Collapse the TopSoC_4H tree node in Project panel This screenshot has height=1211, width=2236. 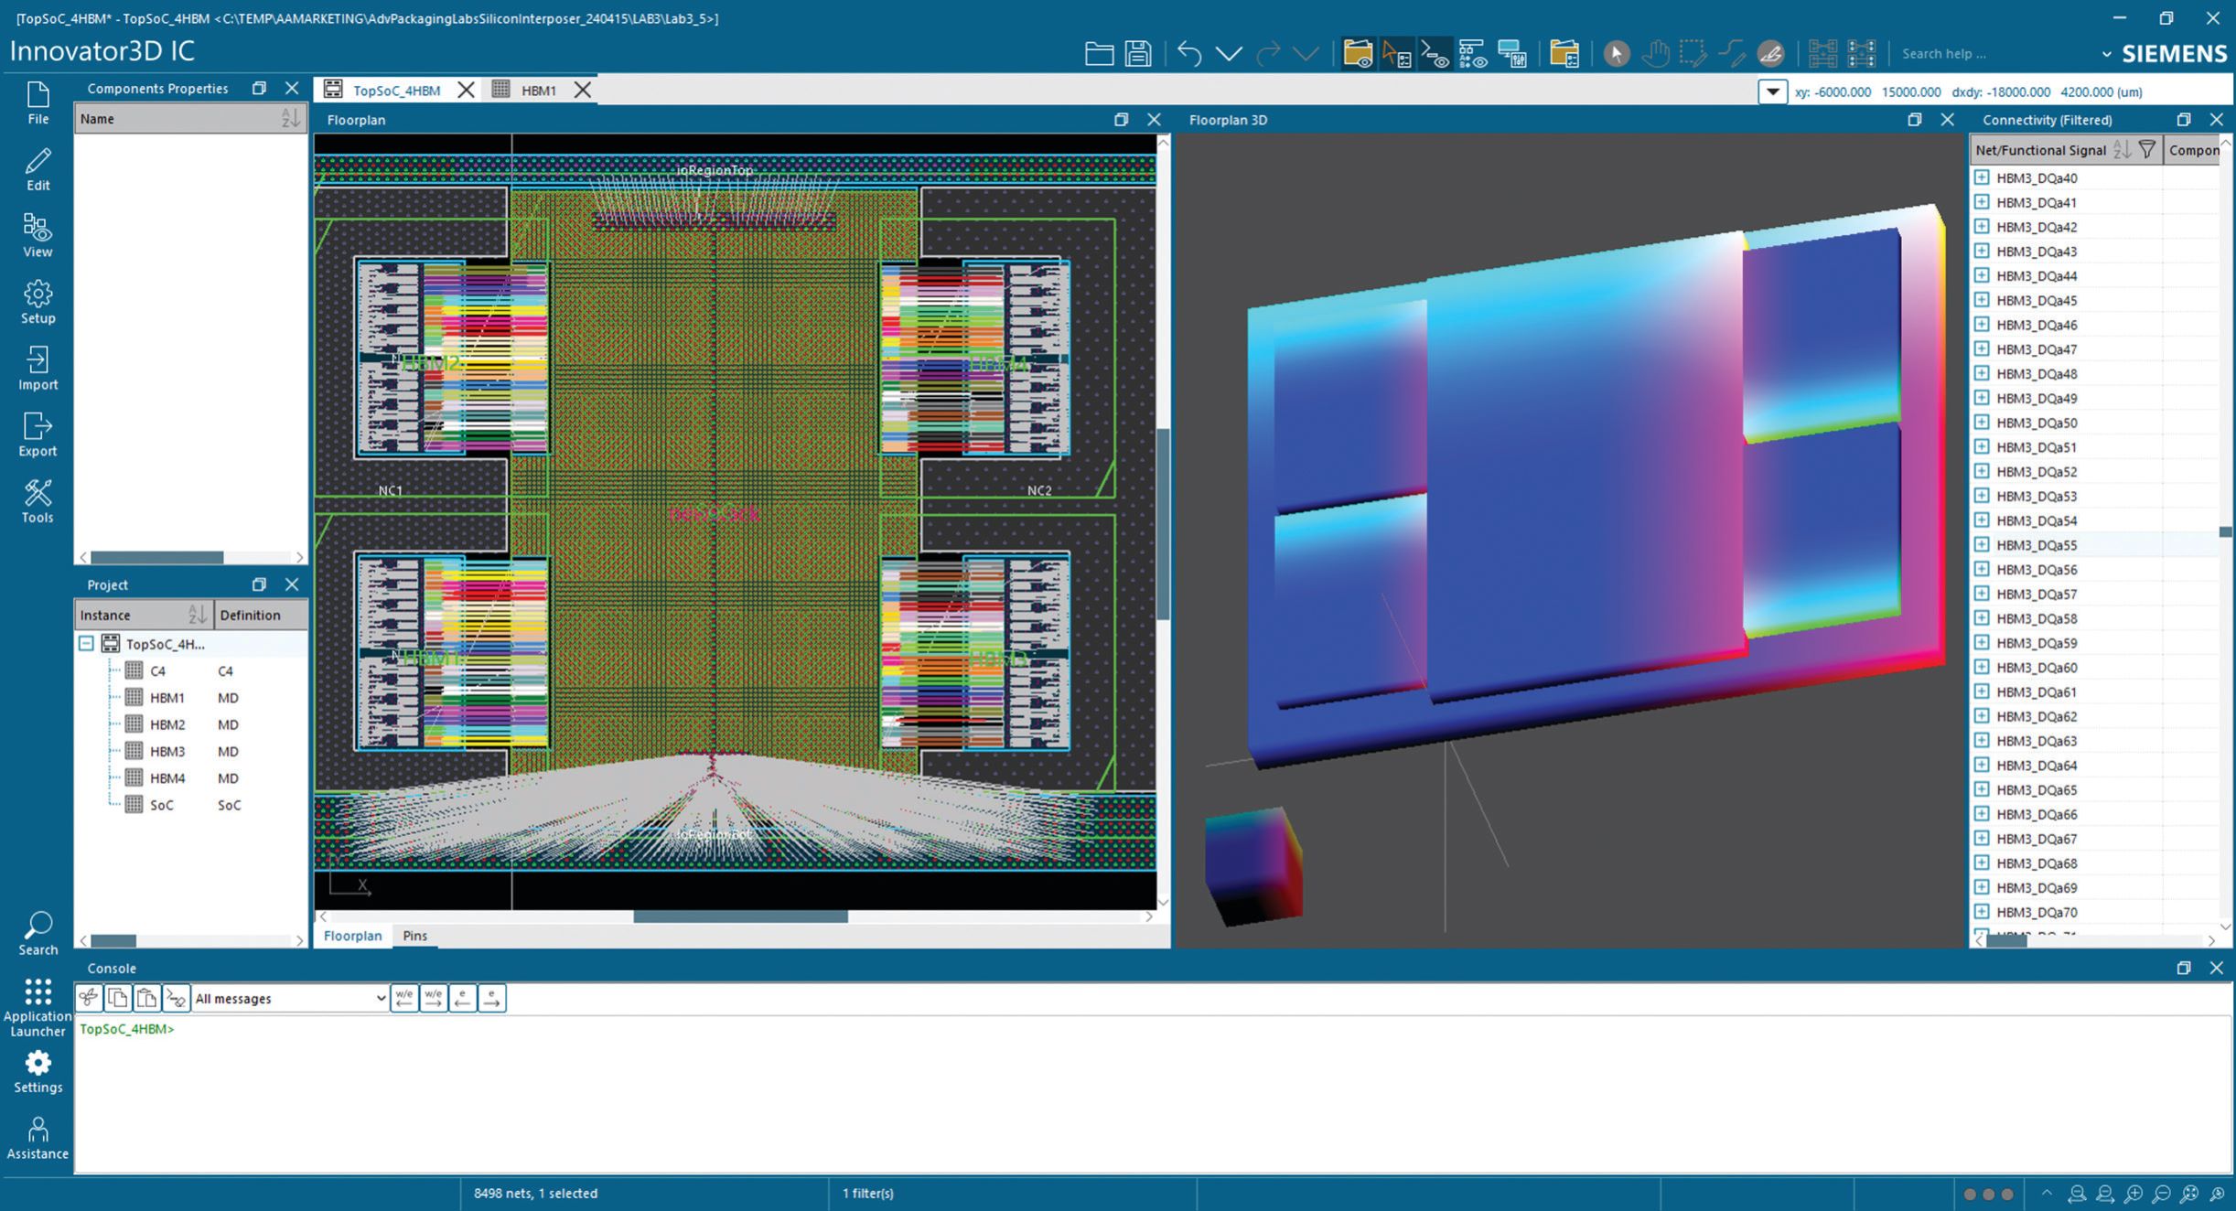(86, 643)
